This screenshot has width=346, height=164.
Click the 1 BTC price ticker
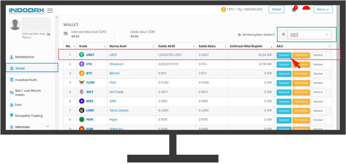(x=242, y=10)
